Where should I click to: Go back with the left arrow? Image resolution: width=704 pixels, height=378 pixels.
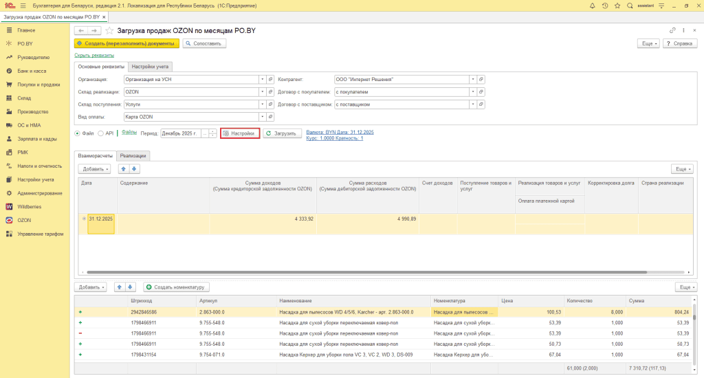[x=81, y=30]
